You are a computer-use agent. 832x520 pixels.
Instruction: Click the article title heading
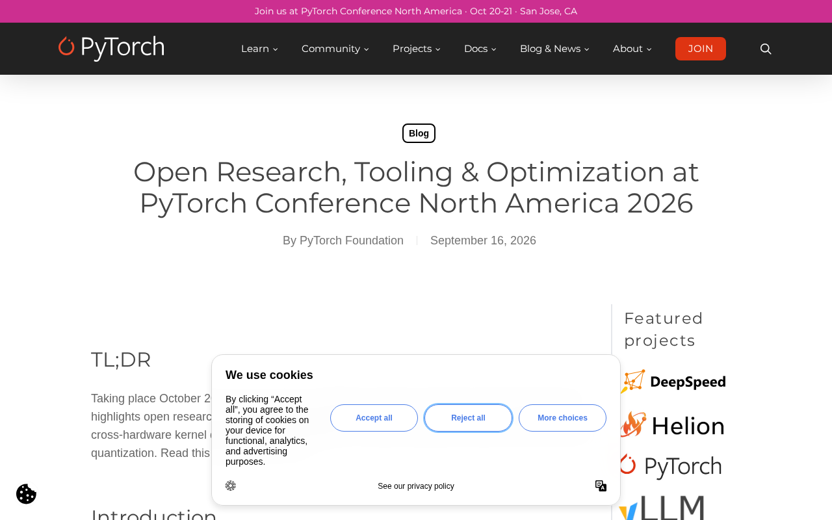coord(416,187)
